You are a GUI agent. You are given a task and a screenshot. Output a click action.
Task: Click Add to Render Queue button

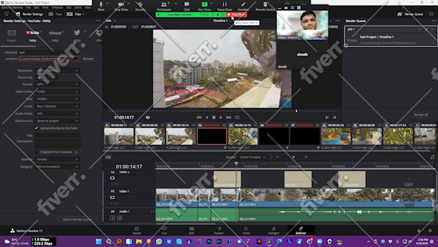click(77, 219)
